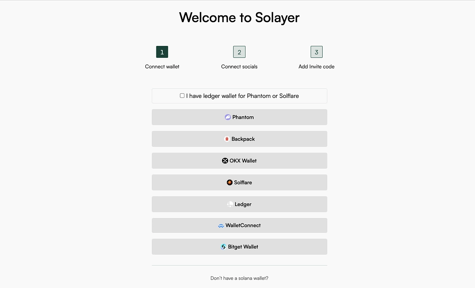The width and height of the screenshot is (475, 288).
Task: Click the OKX Wallet icon
Action: [x=224, y=160]
